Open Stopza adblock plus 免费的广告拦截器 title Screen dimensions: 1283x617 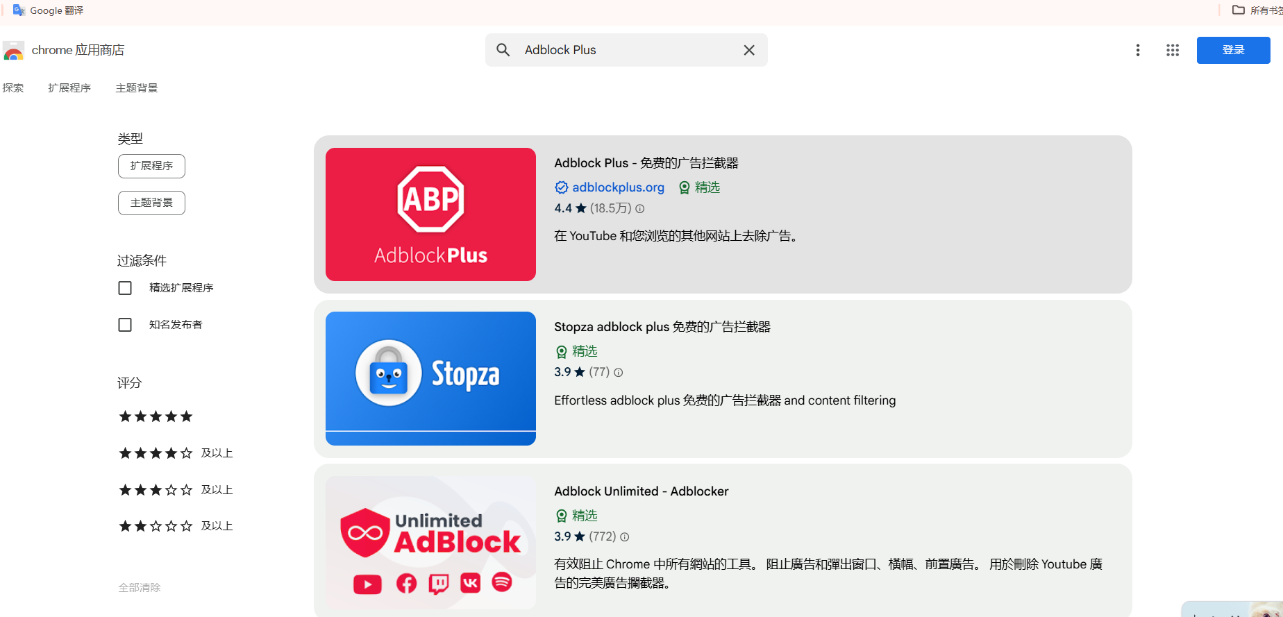(662, 327)
